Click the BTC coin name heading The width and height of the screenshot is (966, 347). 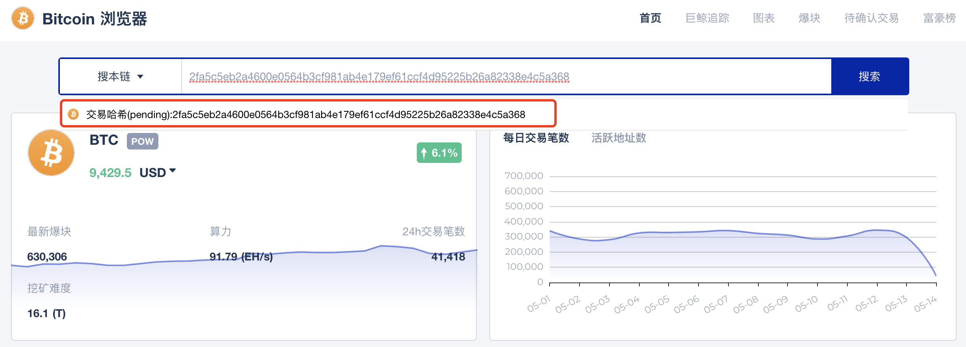click(x=104, y=140)
